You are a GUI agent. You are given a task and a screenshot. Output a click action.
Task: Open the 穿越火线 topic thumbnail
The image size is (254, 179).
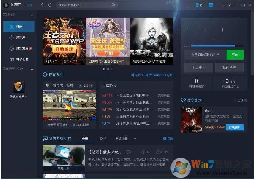point(64,158)
